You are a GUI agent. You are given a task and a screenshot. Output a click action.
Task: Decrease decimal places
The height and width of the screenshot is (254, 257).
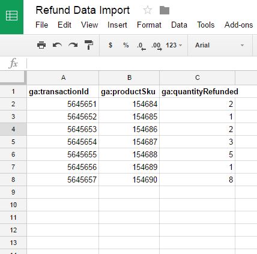[x=141, y=46]
